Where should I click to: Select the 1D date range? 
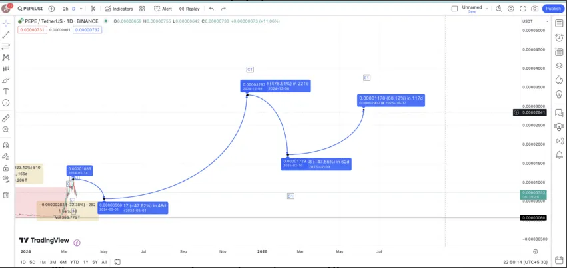tap(23, 262)
